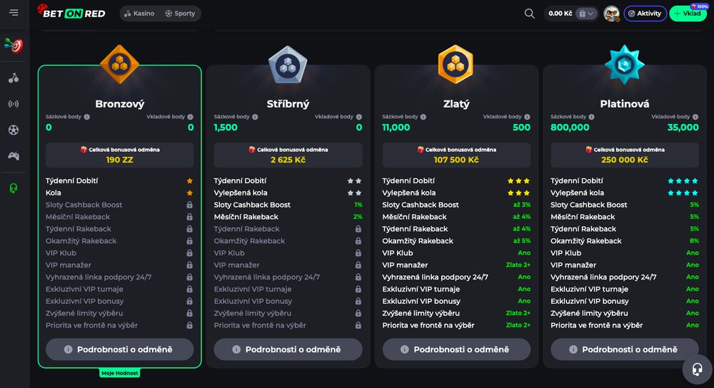714x388 pixels.
Task: Click the gamepad icon in sidebar
Action: tap(14, 155)
